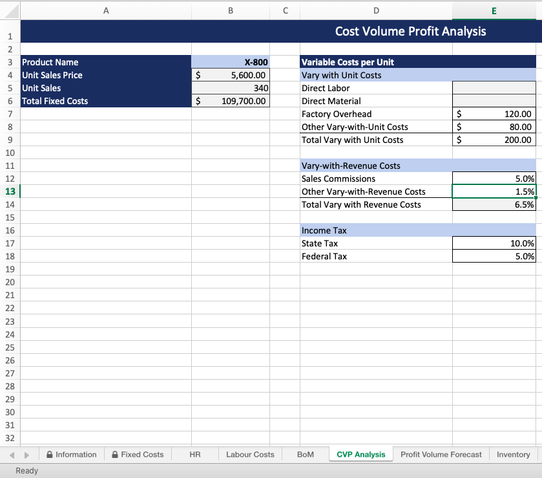The image size is (542, 478).
Task: Select the Unit Sales cell showing 340
Action: 230,88
